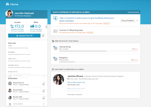Click the Internal Hiring progress bar
Viewport: 151px width, 107px height.
pos(98,51)
